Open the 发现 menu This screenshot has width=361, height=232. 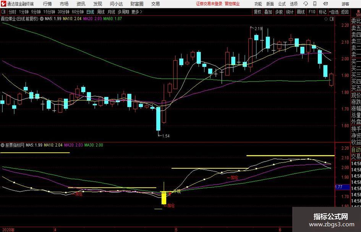(x=98, y=4)
